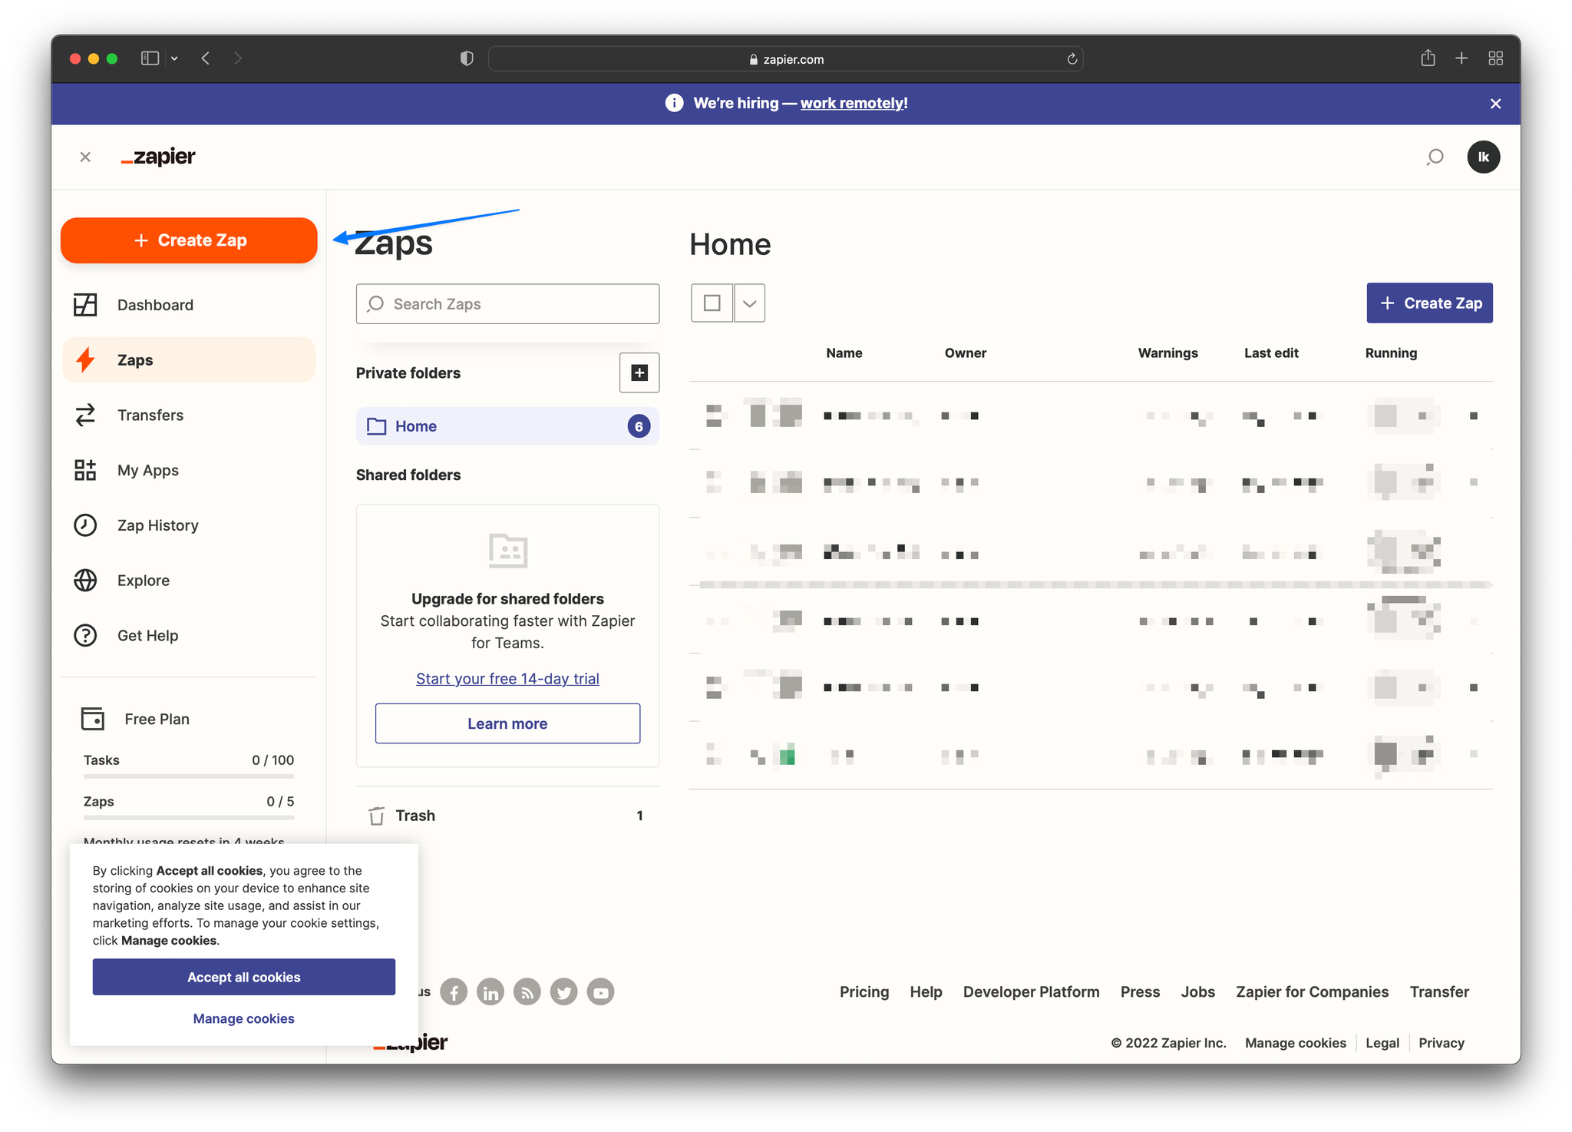Open Zapier's YouTube icon

coord(601,992)
